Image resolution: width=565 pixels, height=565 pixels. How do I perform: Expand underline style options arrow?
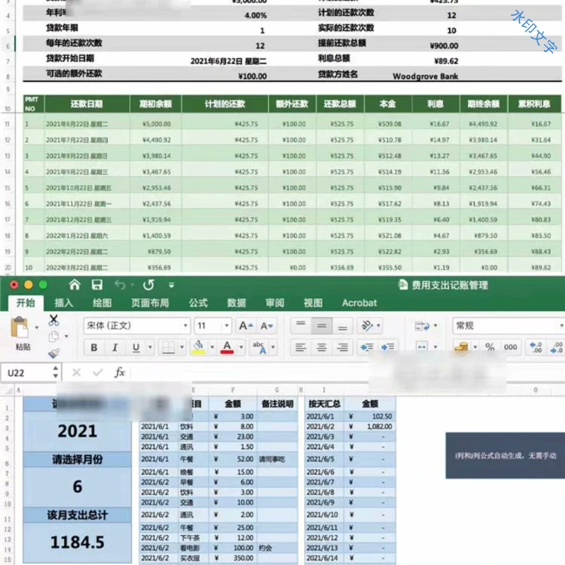150,347
